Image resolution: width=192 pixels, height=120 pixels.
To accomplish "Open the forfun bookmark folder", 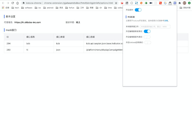I will (x=70, y=8).
